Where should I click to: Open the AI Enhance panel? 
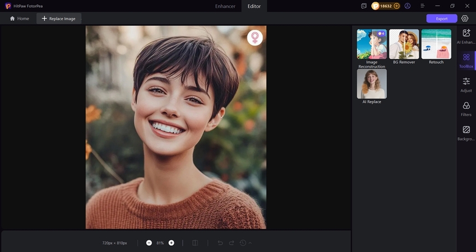[466, 37]
